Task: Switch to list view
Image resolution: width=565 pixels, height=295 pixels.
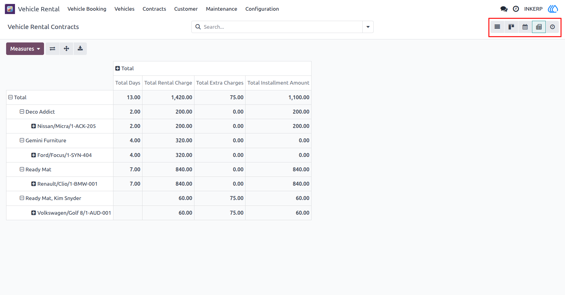Action: click(x=497, y=27)
